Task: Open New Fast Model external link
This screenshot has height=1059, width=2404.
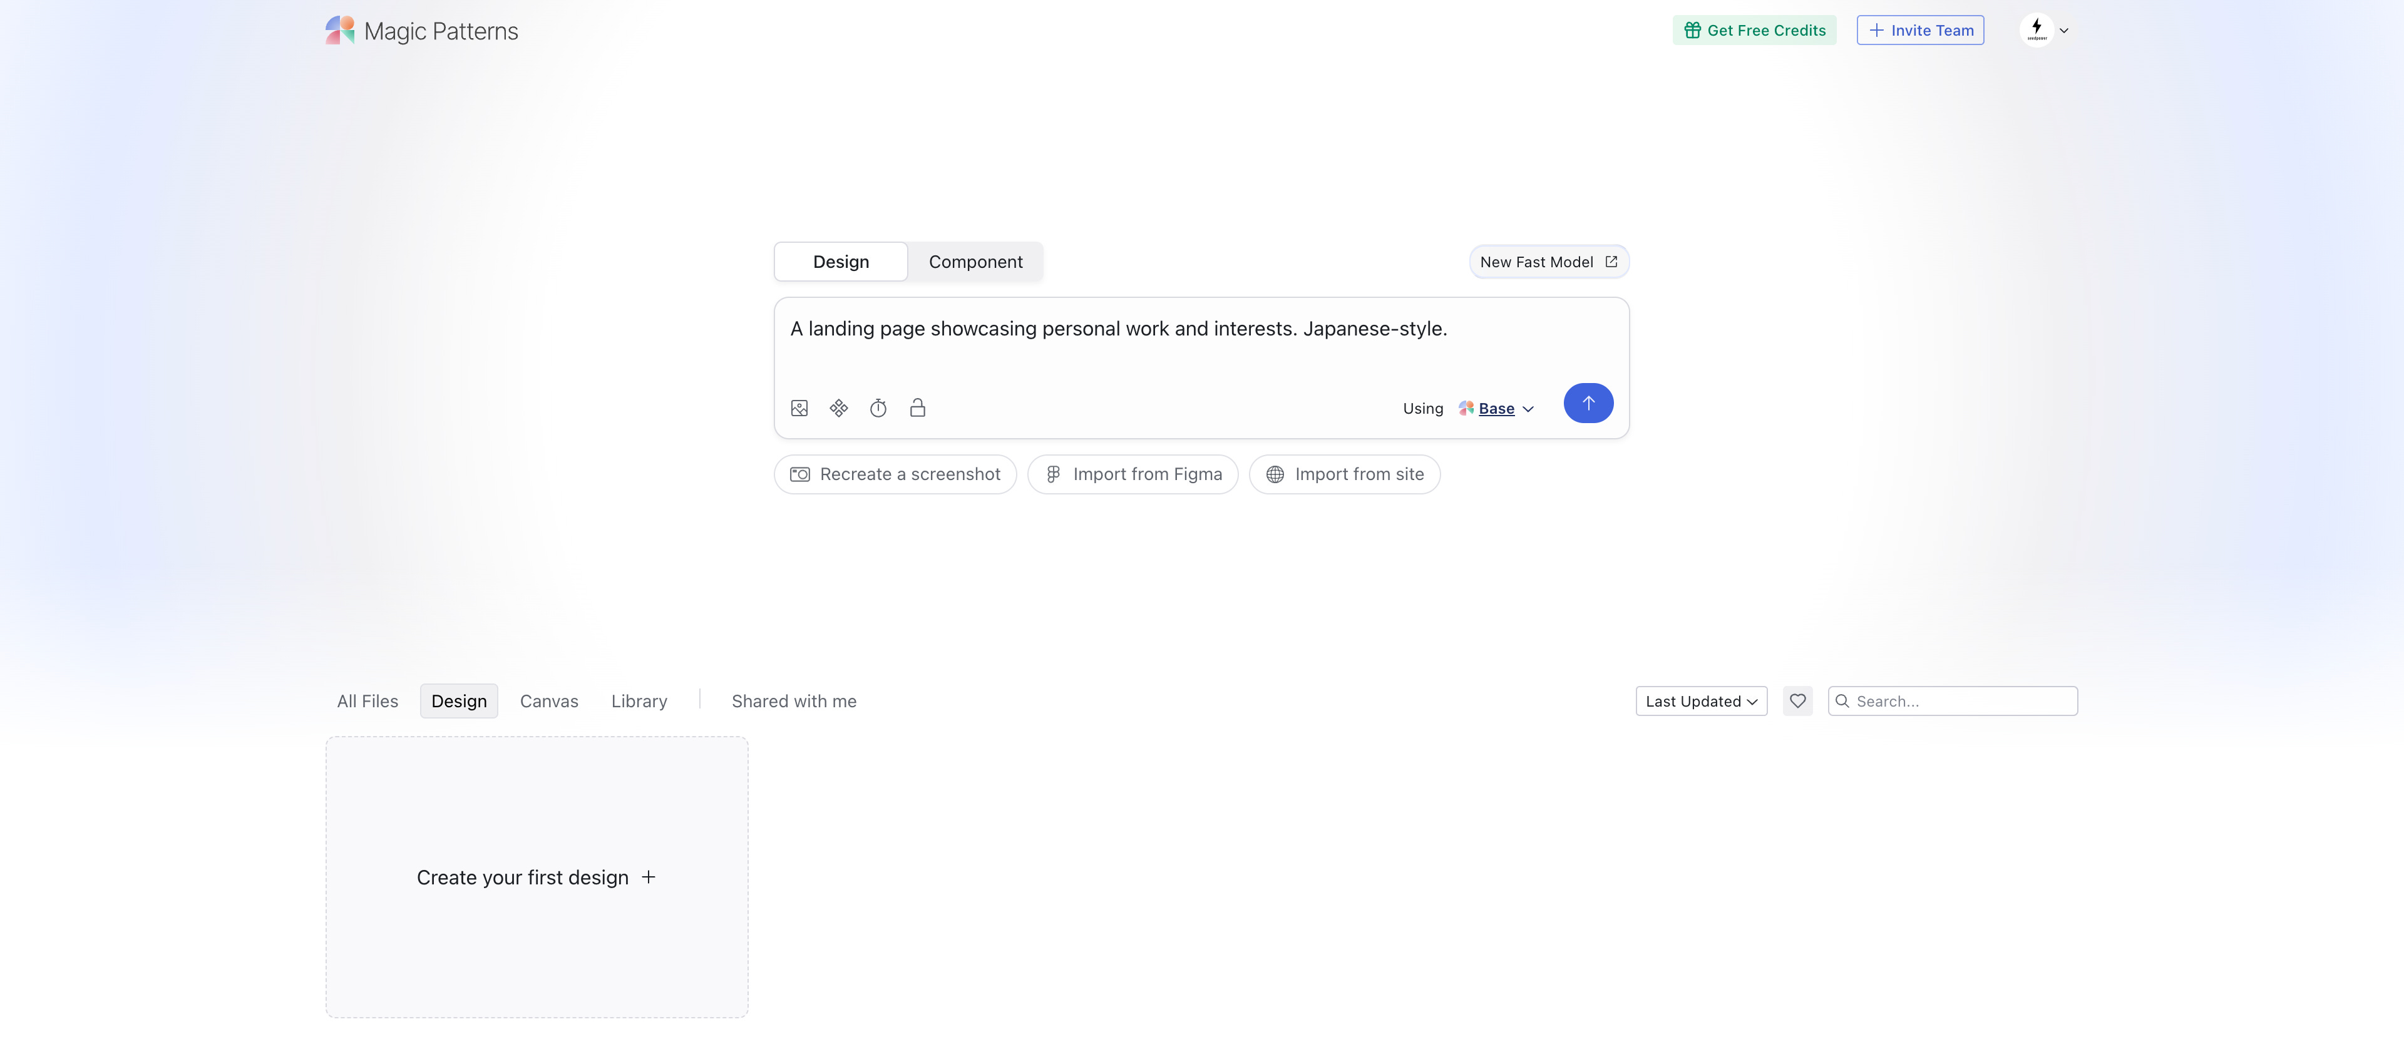Action: [x=1548, y=262]
